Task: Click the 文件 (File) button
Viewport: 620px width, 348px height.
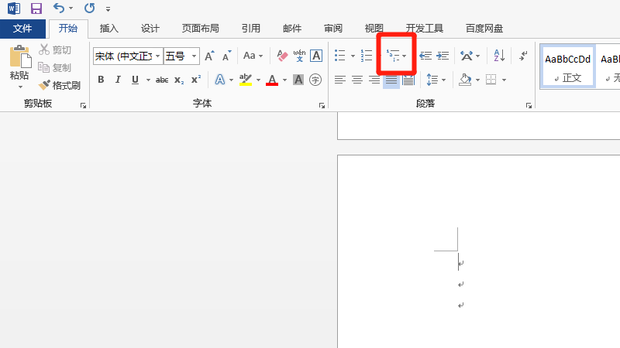Action: (22, 29)
